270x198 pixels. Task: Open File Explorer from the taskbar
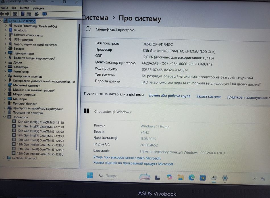[180, 177]
